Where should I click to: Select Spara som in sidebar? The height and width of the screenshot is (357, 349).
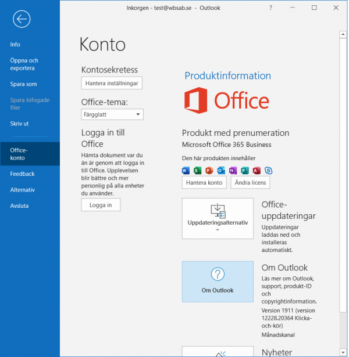[x=23, y=84]
